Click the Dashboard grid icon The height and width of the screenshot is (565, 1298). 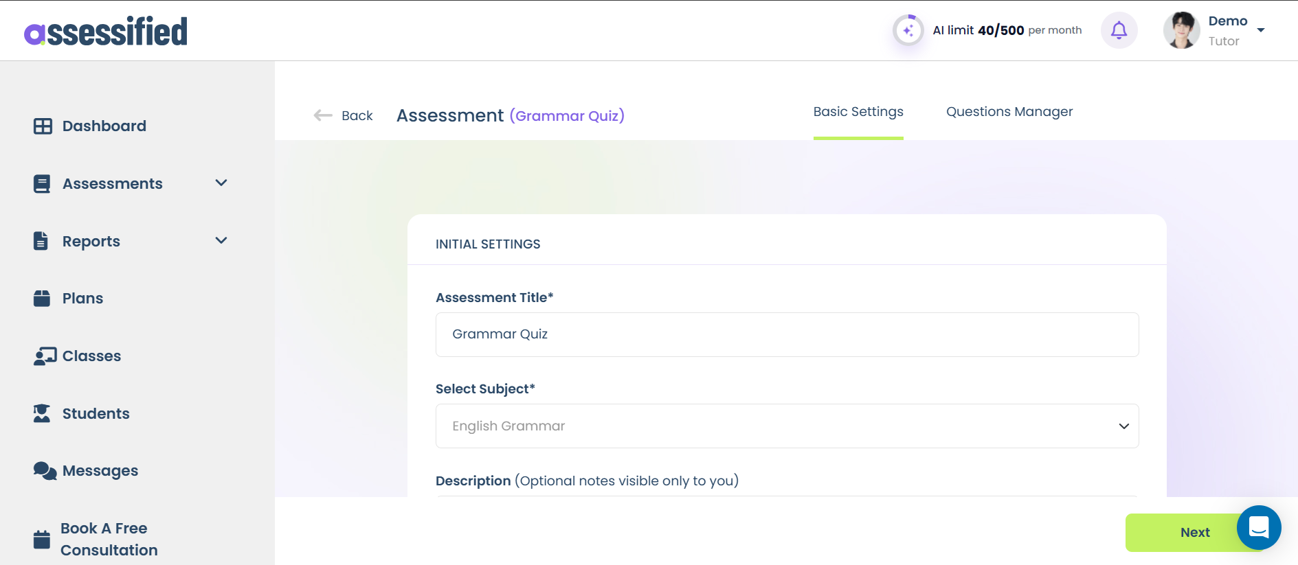43,126
